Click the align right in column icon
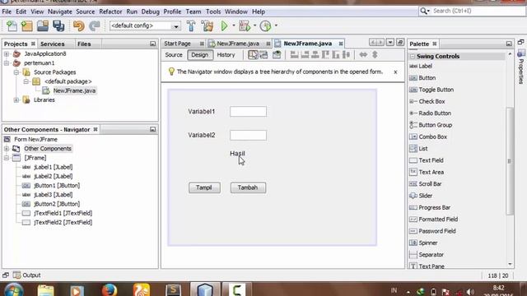Image resolution: width=527 pixels, height=296 pixels. point(305,55)
